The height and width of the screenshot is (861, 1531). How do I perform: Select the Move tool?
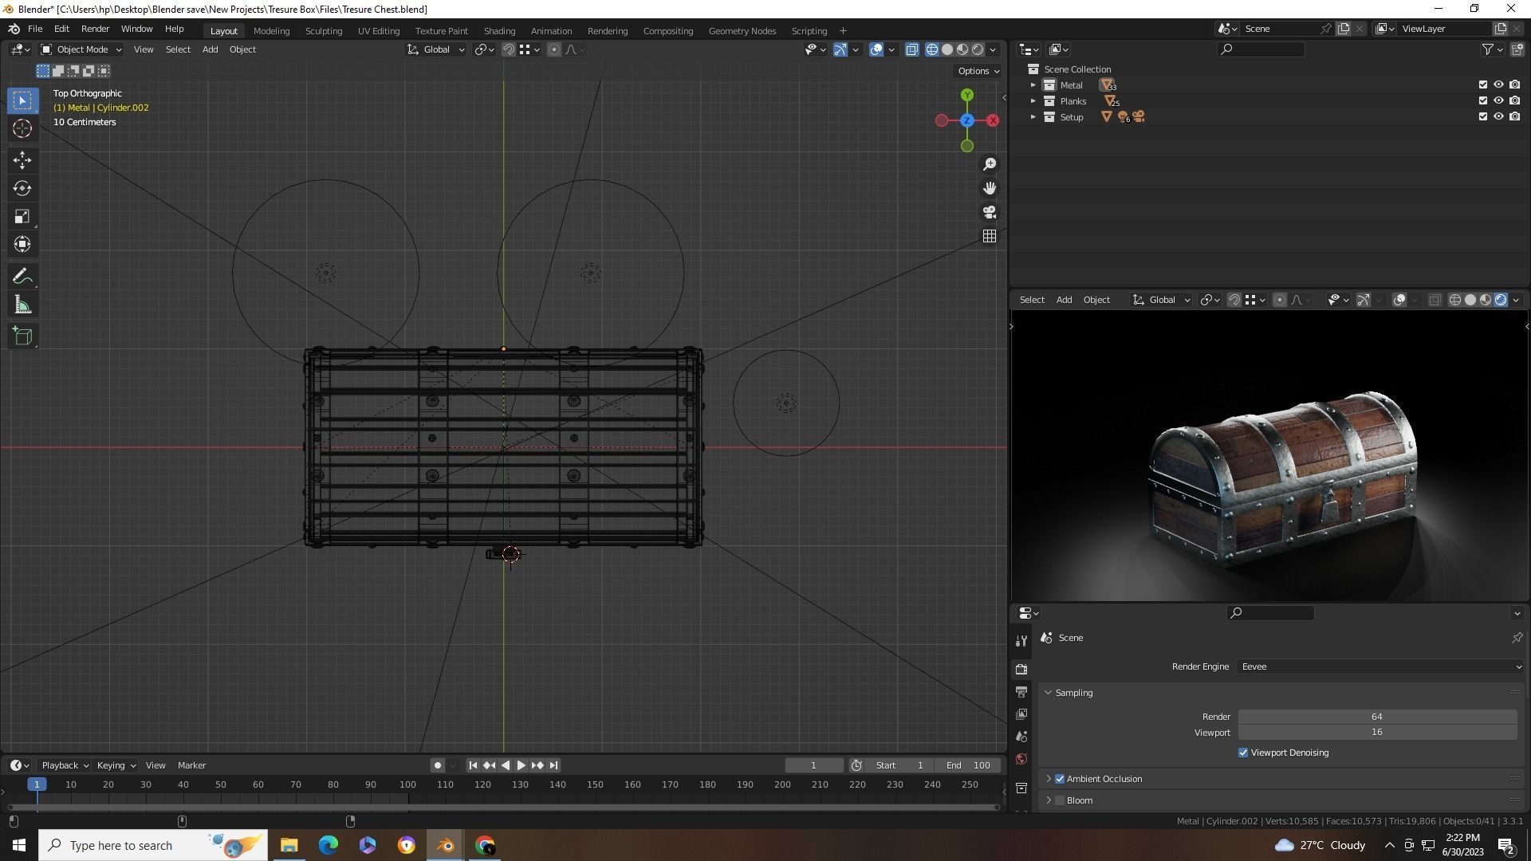coord(22,160)
